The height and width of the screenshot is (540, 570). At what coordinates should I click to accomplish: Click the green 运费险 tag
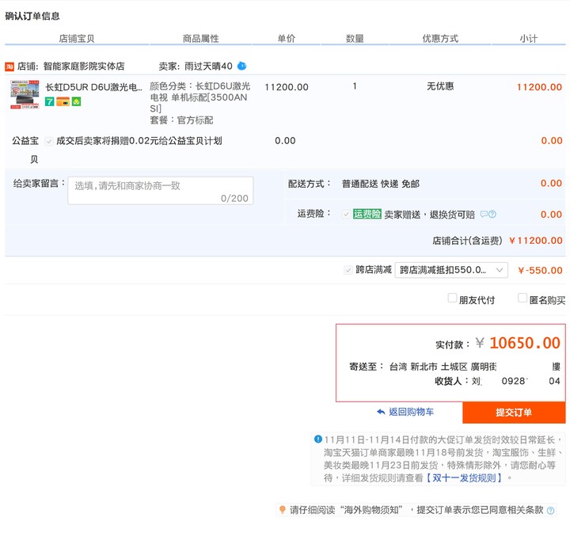[367, 214]
